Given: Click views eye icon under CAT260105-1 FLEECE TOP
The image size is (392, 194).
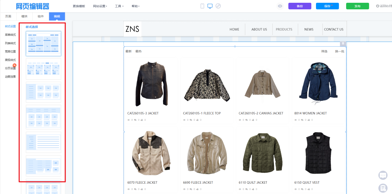Looking at the screenshot, I should 184,120.
